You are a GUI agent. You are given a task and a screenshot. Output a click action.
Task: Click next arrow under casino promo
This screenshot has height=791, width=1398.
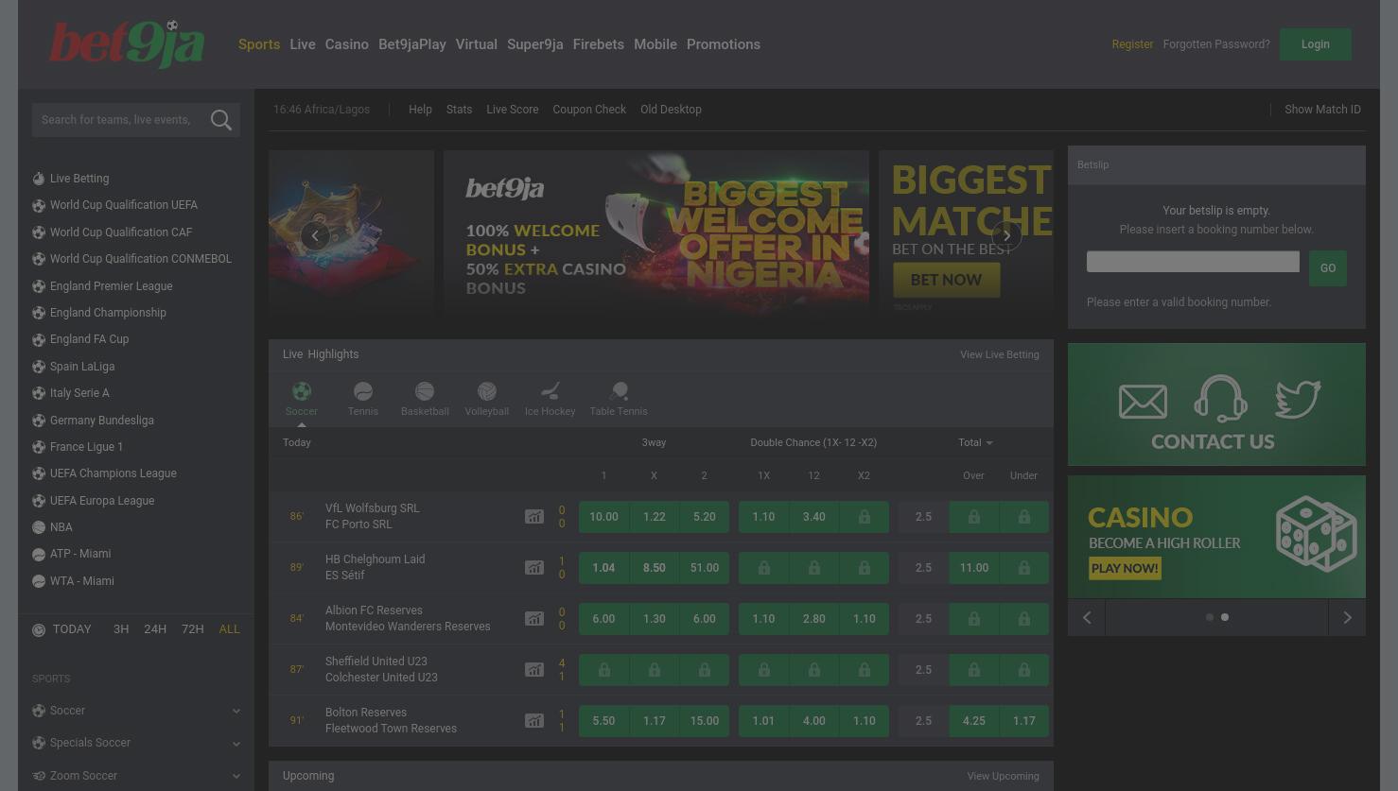pos(1347,618)
